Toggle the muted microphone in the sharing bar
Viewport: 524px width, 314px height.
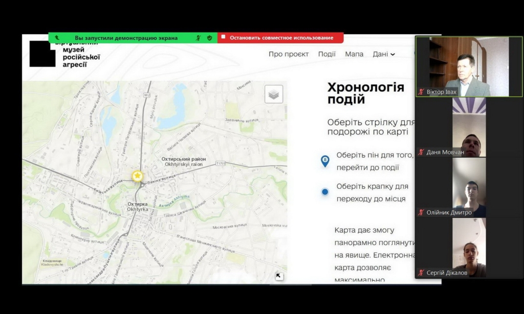coord(199,38)
